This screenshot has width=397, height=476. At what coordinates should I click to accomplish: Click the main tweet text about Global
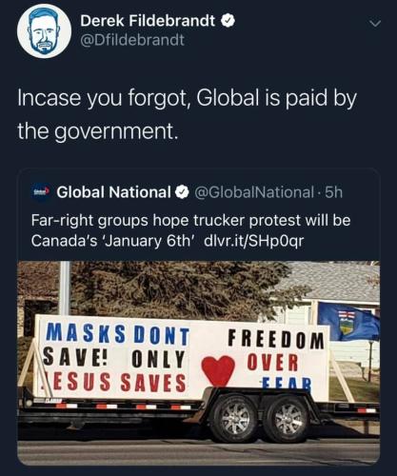point(188,114)
